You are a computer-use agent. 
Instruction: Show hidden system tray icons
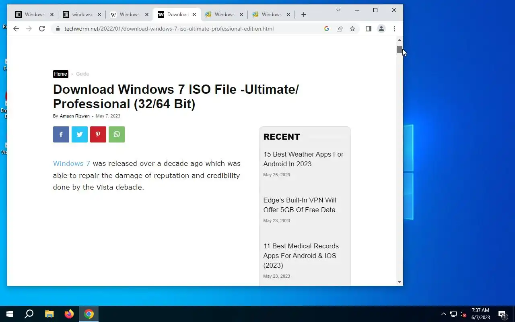coord(443,314)
